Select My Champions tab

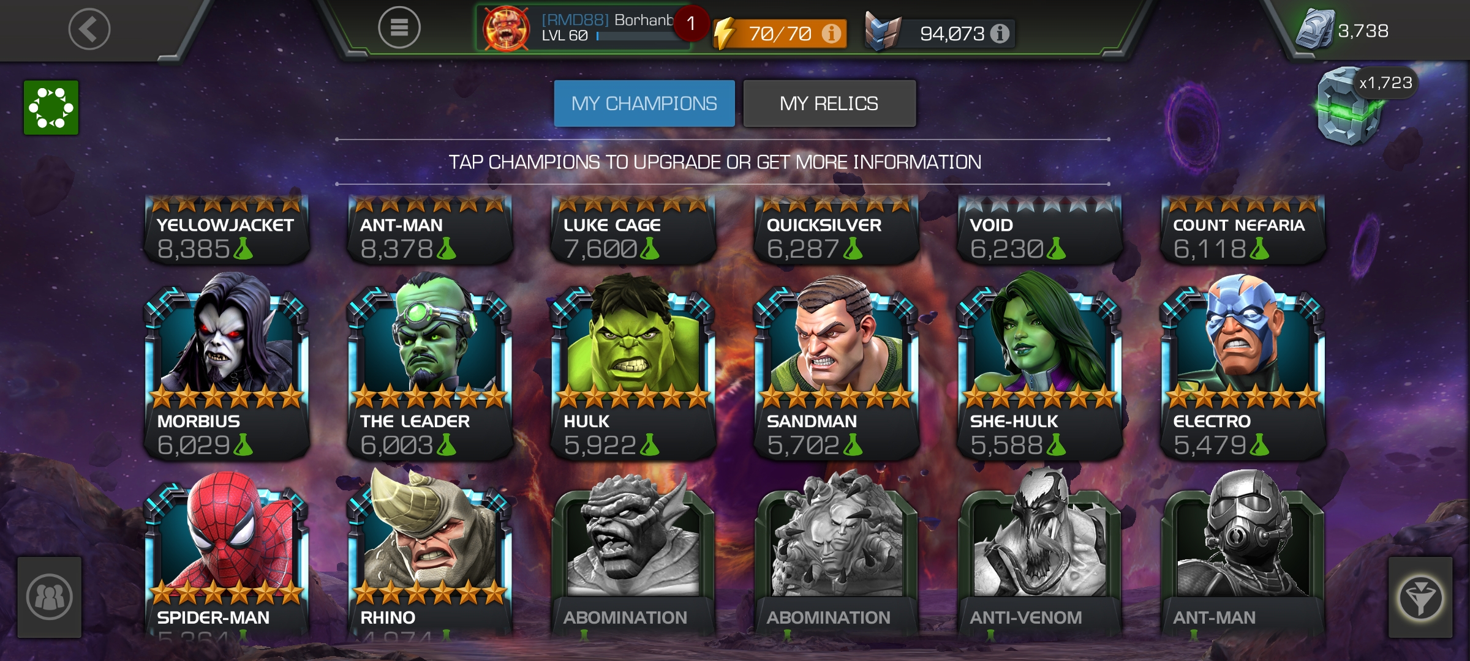tap(644, 103)
